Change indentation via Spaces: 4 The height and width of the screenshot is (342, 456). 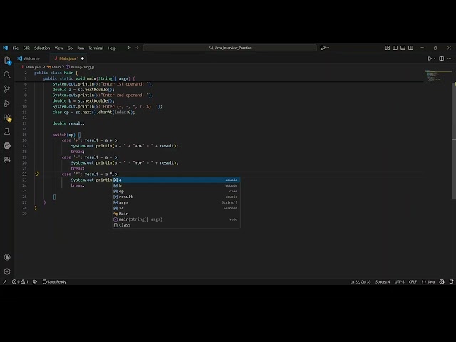(x=383, y=281)
